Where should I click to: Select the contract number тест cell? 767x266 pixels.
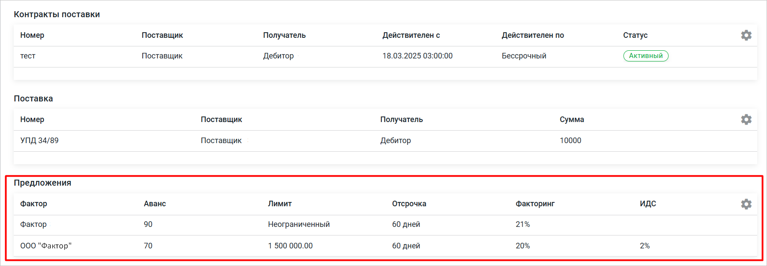28,56
